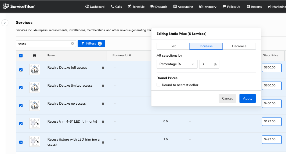Select the Increase tab
Screen dimensions: 286x154
coord(206,46)
